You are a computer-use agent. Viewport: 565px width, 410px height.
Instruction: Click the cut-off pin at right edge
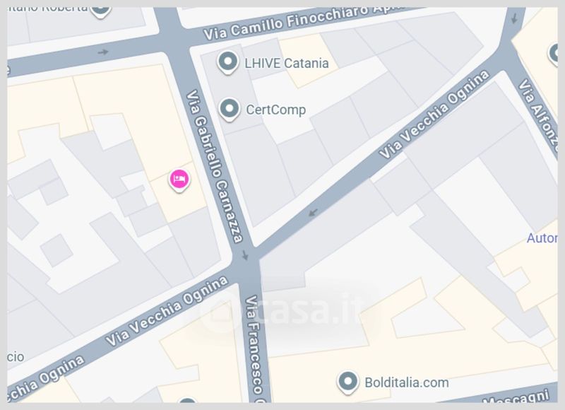point(553,54)
